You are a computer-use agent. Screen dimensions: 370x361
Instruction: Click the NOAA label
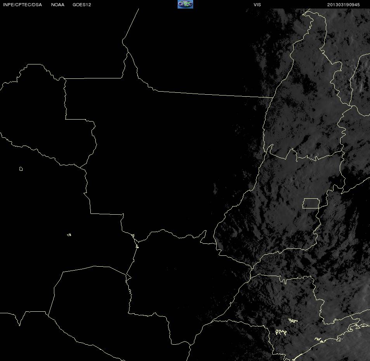coord(57,5)
